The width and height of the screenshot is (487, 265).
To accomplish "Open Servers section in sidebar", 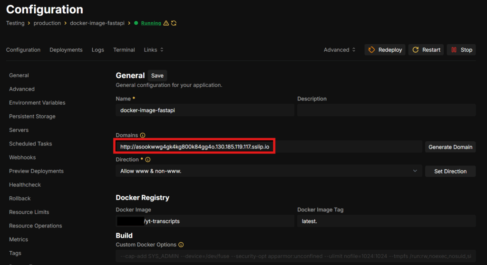I will point(19,130).
